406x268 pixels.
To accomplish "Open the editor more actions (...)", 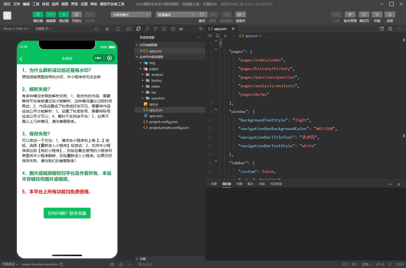I will click(x=399, y=29).
